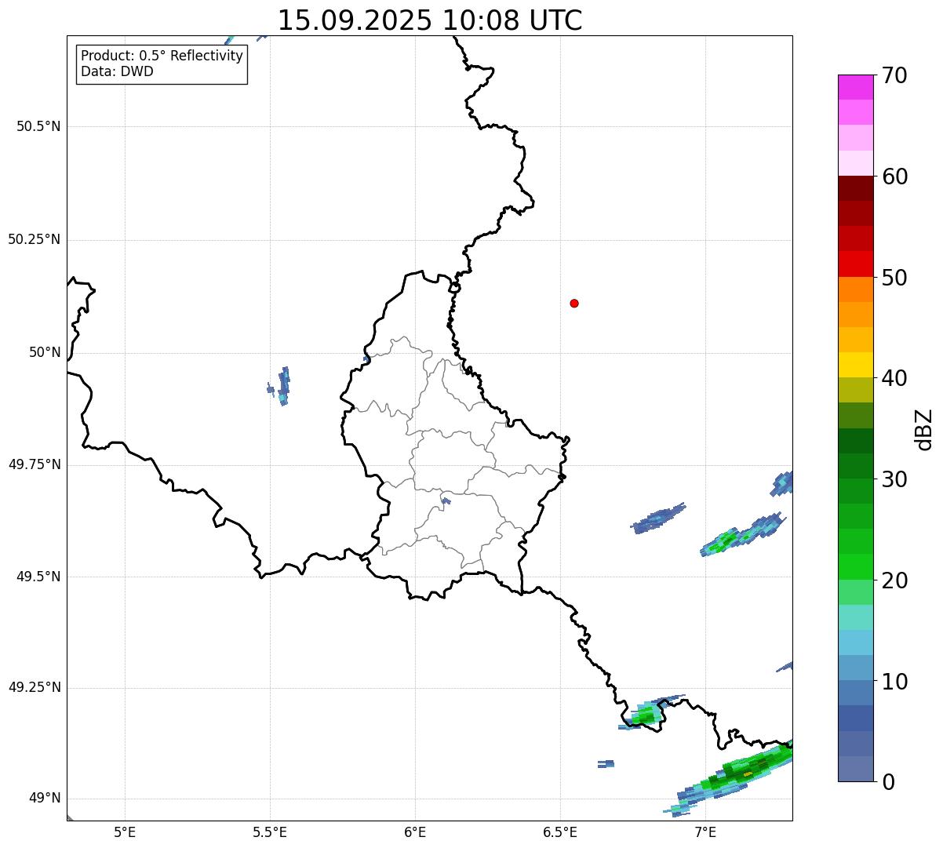Click the magenta top colorbar segment
Screen dimensions: 943x848
click(x=855, y=87)
